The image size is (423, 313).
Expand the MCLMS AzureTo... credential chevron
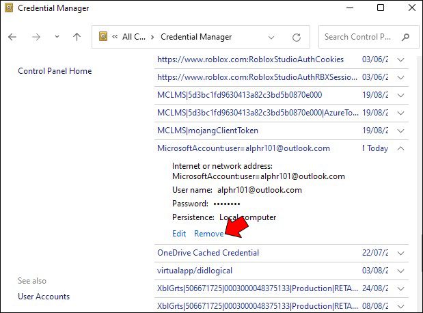pos(401,113)
